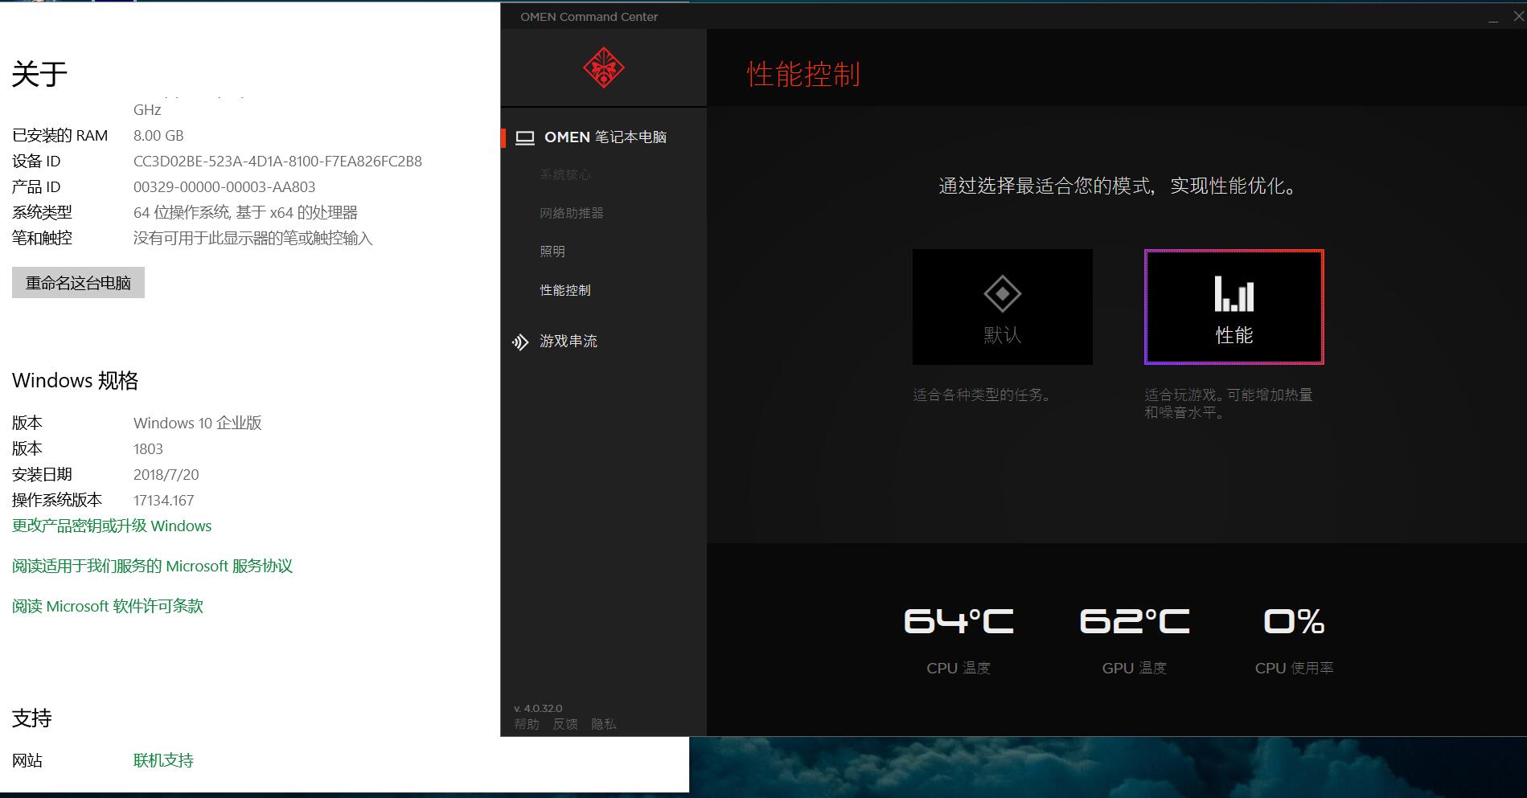Open 阅读 Microsoft 软件许可条款 link

click(x=108, y=606)
